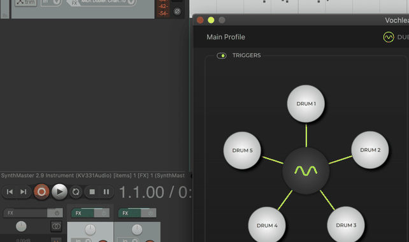Click pan knob on first mixer track
Screen dimensions: 409x242
click(x=90, y=230)
